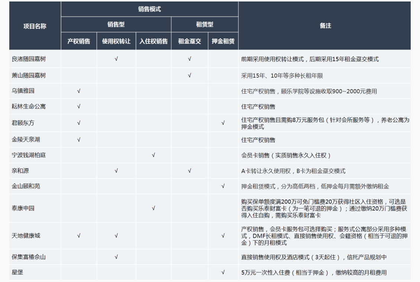
Task: Select the 泰康申园 project name cell
Action: (23, 208)
